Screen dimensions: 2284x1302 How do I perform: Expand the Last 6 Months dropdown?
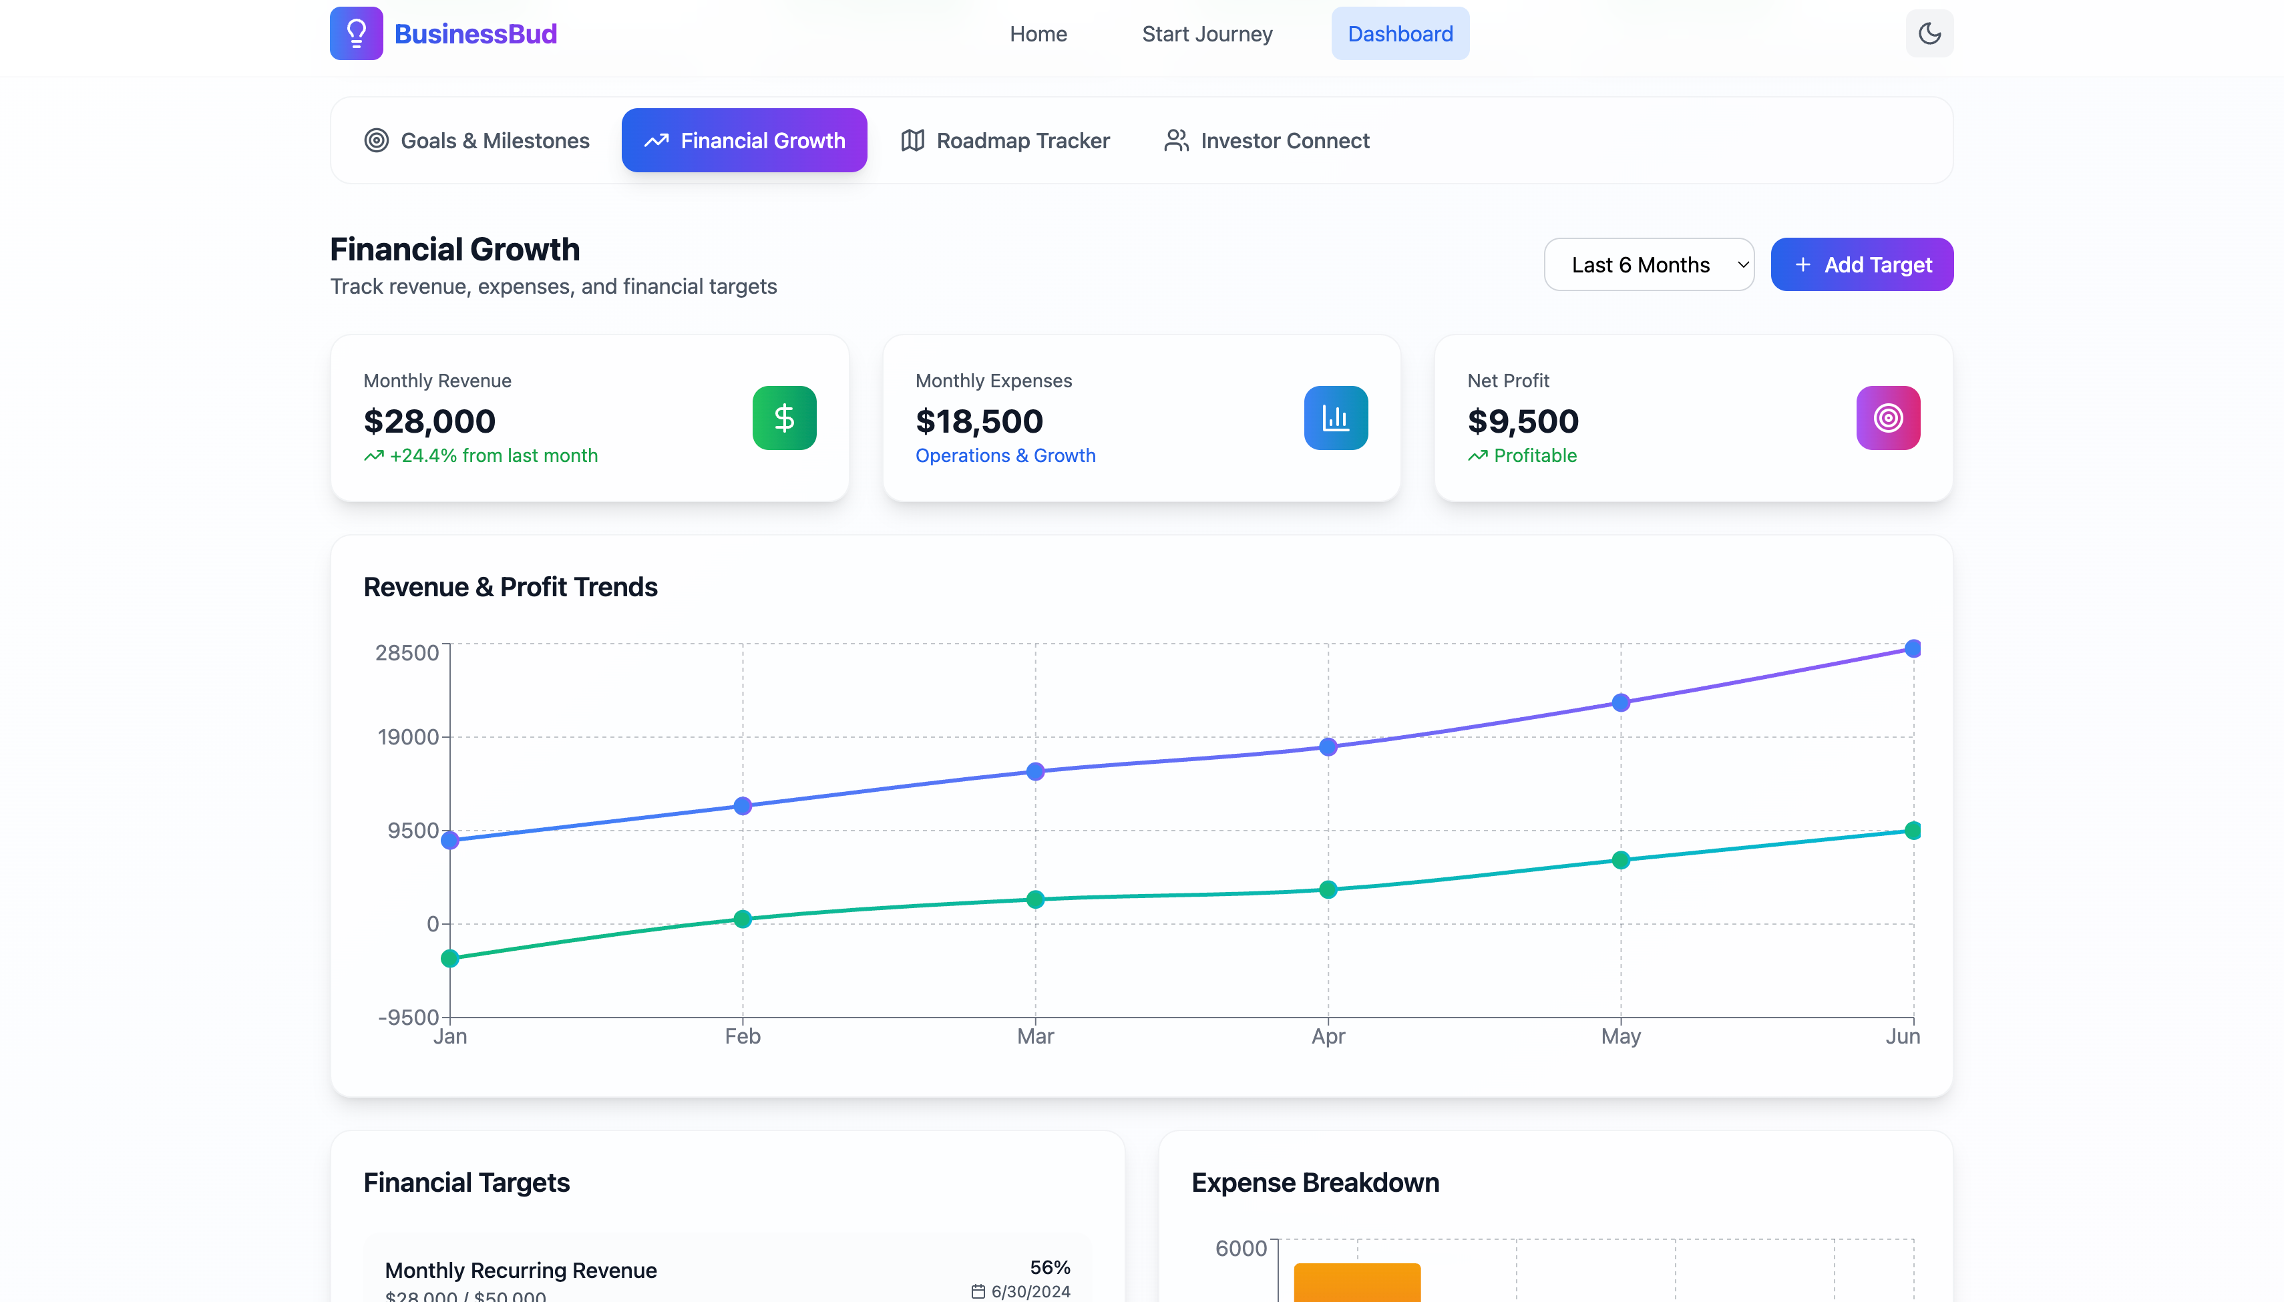(x=1648, y=264)
